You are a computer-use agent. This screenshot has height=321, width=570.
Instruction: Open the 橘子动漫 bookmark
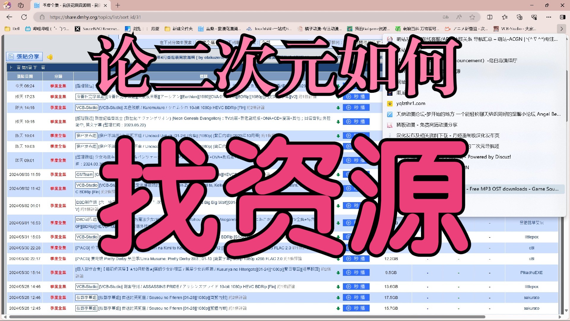pyautogui.click(x=319, y=29)
